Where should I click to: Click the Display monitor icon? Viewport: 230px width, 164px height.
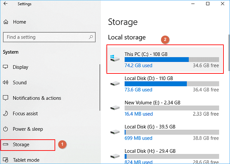click(6, 67)
